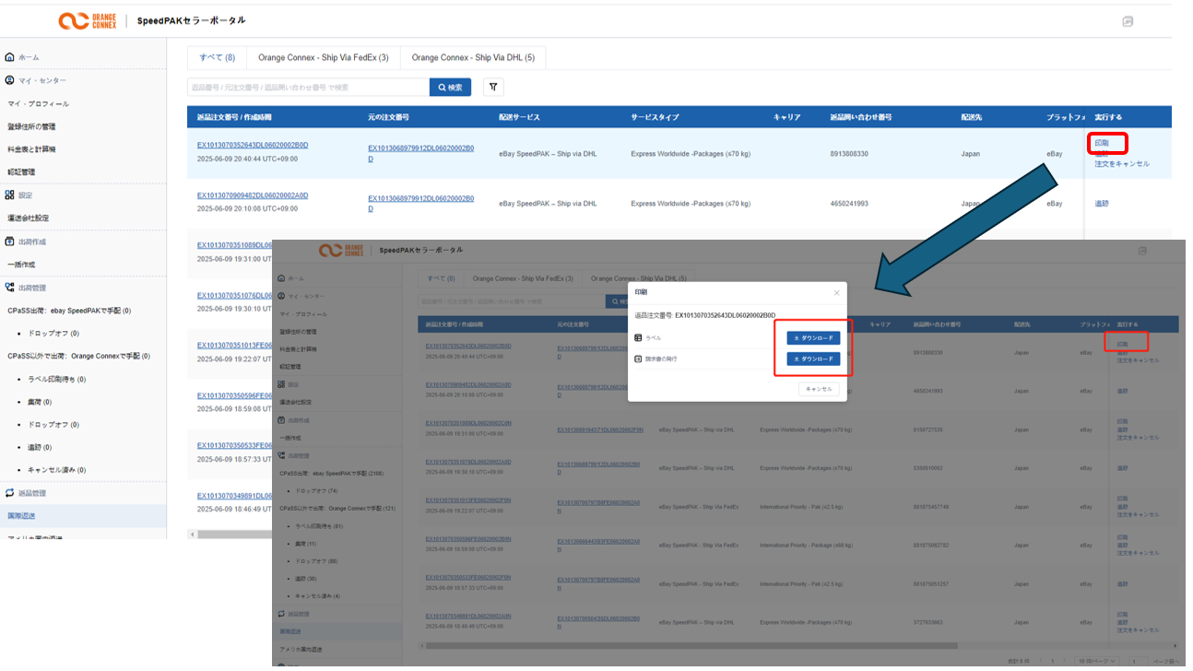The width and height of the screenshot is (1193, 671).
Task: Open アメリカ国内返送 in the lower dimmed sidebar
Action: pyautogui.click(x=301, y=650)
